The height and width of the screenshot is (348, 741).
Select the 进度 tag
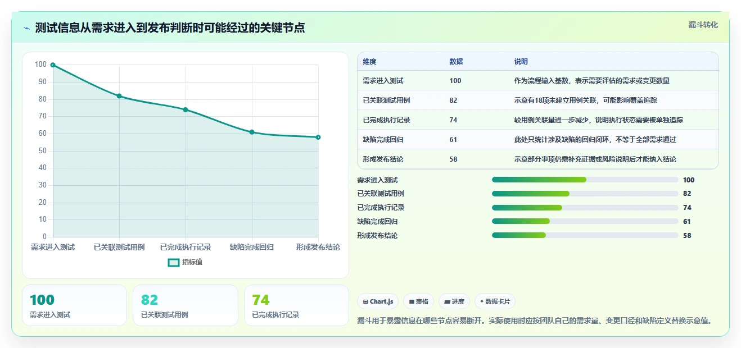454,301
